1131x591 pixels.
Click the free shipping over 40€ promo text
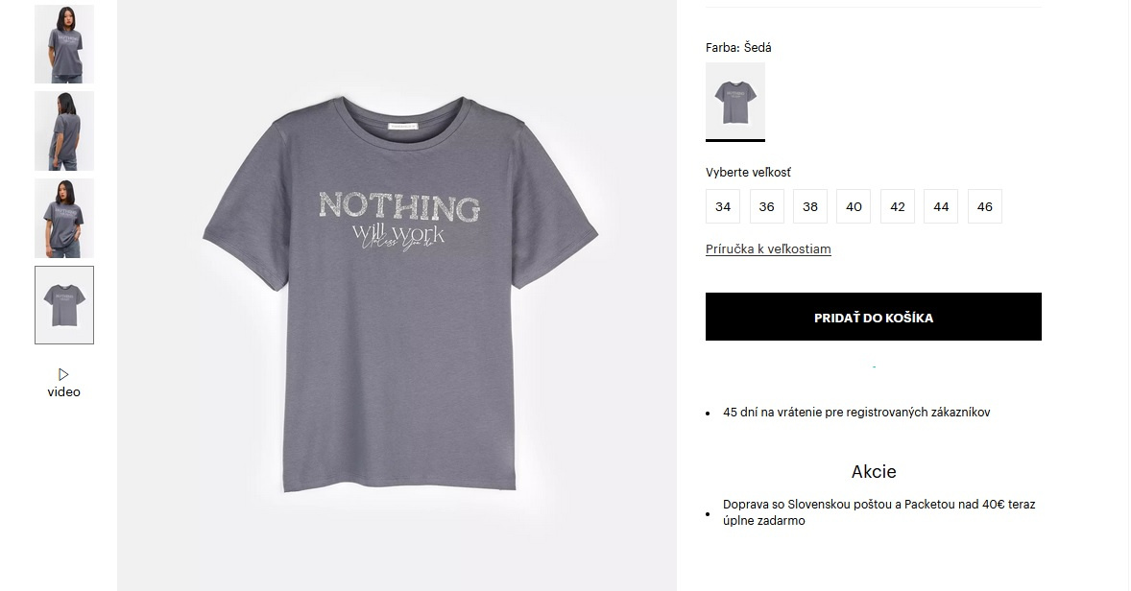[x=878, y=512]
